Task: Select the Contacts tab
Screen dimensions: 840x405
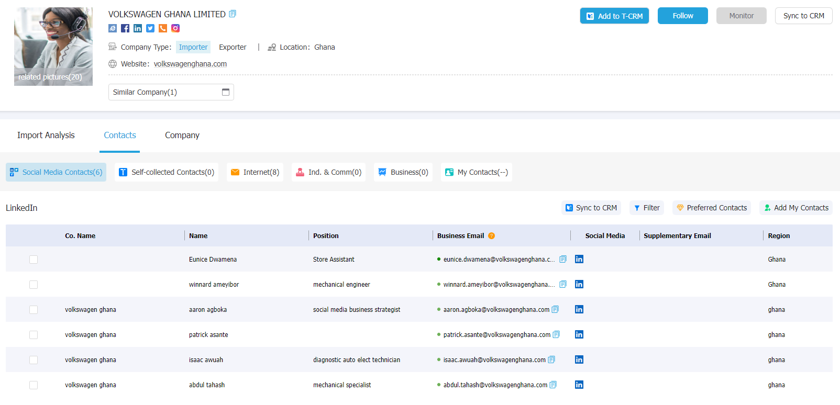Action: pos(120,135)
